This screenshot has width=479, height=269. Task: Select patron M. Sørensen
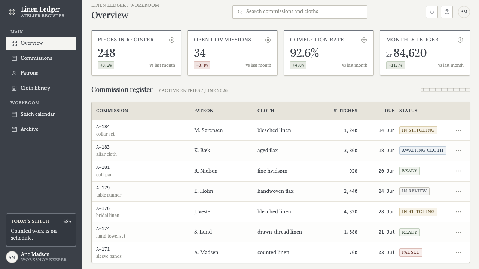(x=208, y=130)
